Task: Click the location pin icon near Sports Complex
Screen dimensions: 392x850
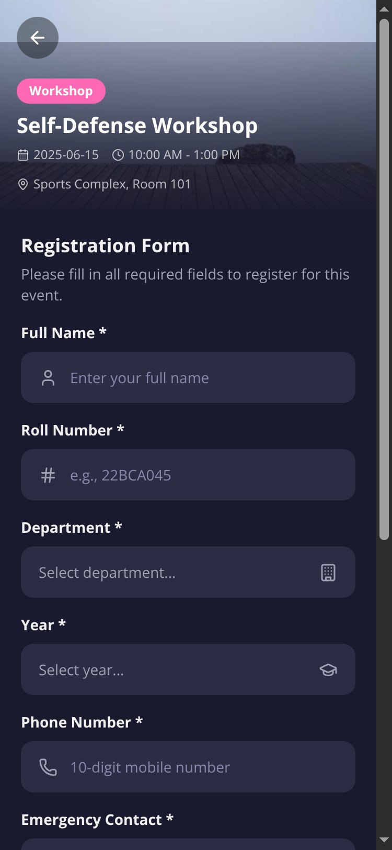Action: point(23,184)
